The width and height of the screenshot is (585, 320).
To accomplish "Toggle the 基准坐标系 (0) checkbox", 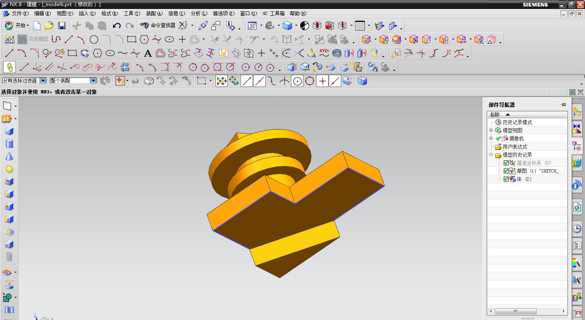I will tap(506, 163).
